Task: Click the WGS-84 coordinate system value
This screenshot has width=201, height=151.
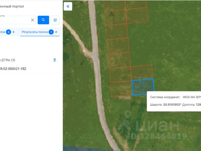Action: (x=192, y=97)
